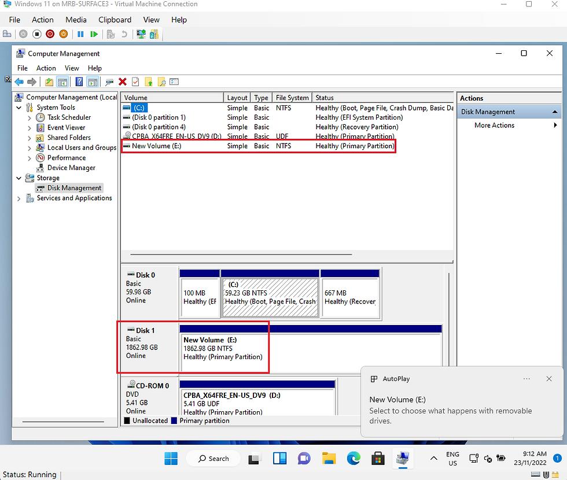The width and height of the screenshot is (567, 480).
Task: Expand the Event Viewer node
Action: 30,128
